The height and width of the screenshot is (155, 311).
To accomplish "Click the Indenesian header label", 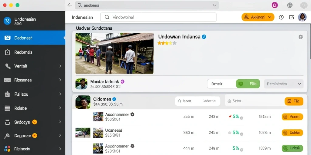I will click(82, 17).
